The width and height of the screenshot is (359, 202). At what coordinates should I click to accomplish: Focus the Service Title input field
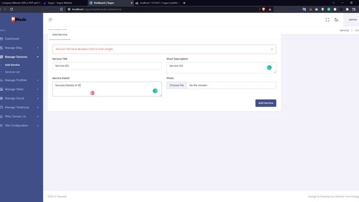click(x=107, y=66)
